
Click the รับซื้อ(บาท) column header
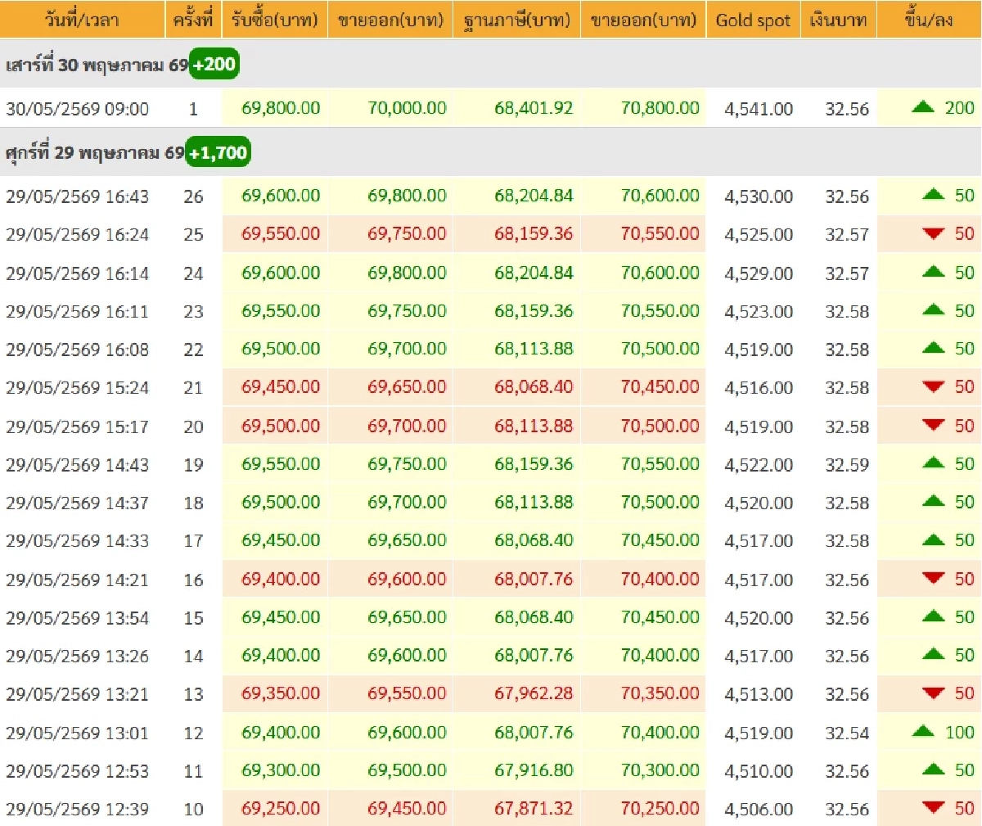pyautogui.click(x=274, y=20)
